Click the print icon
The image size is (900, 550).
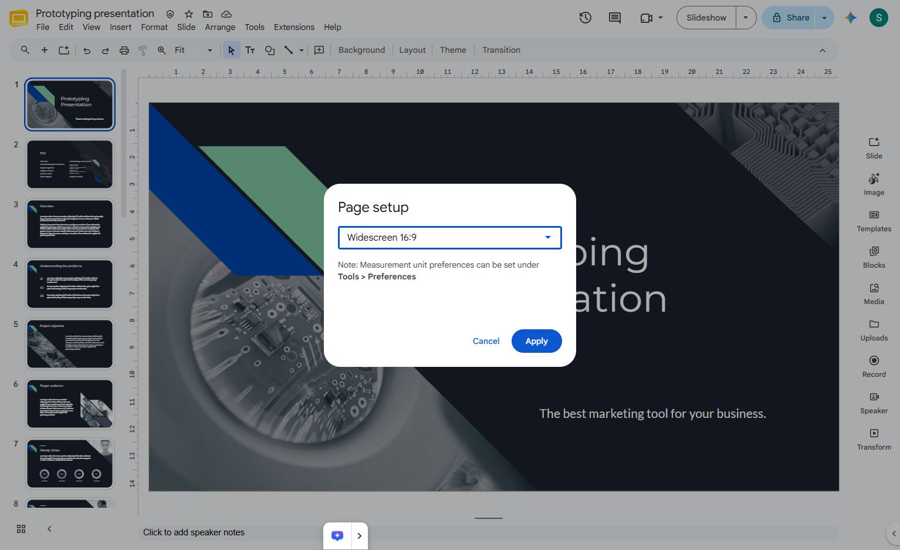(124, 50)
